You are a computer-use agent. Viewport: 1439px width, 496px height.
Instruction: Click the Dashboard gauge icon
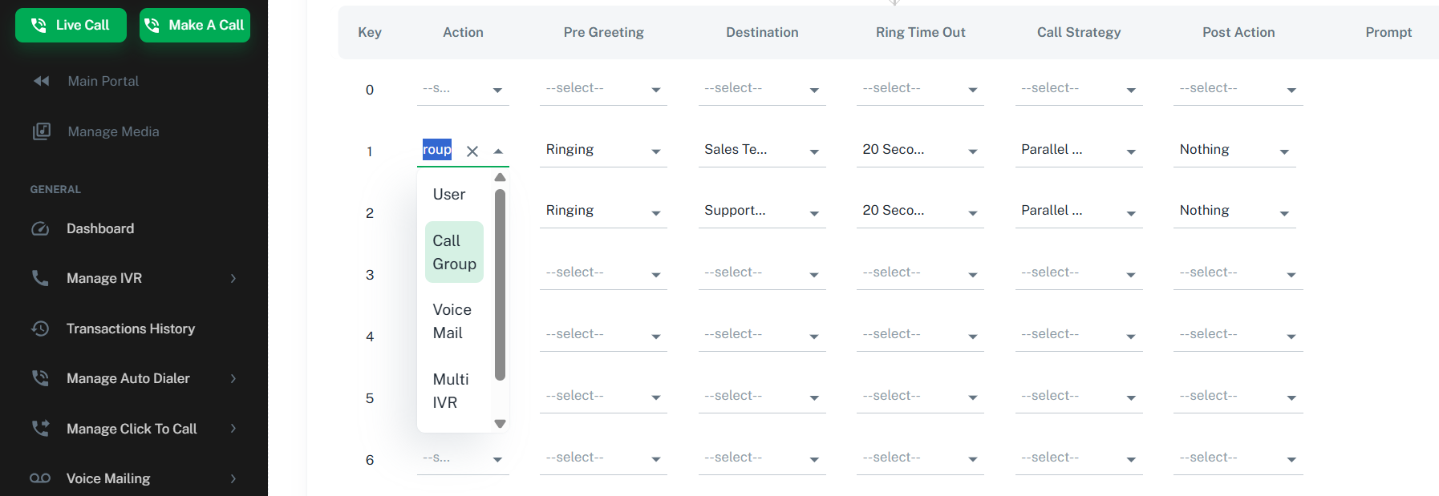pyautogui.click(x=40, y=228)
